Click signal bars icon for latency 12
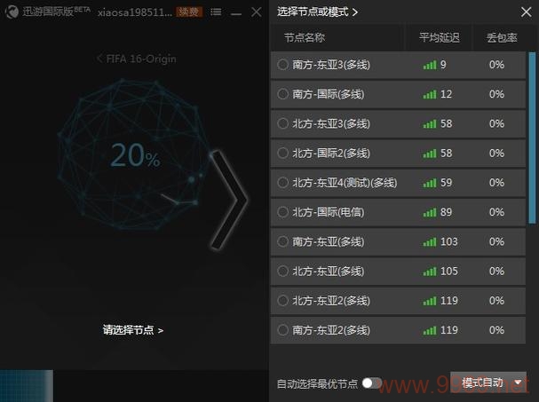 pos(430,94)
